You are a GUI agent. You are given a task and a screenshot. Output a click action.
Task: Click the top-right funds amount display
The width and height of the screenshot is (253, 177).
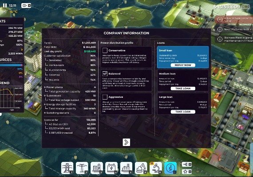tap(226, 7)
